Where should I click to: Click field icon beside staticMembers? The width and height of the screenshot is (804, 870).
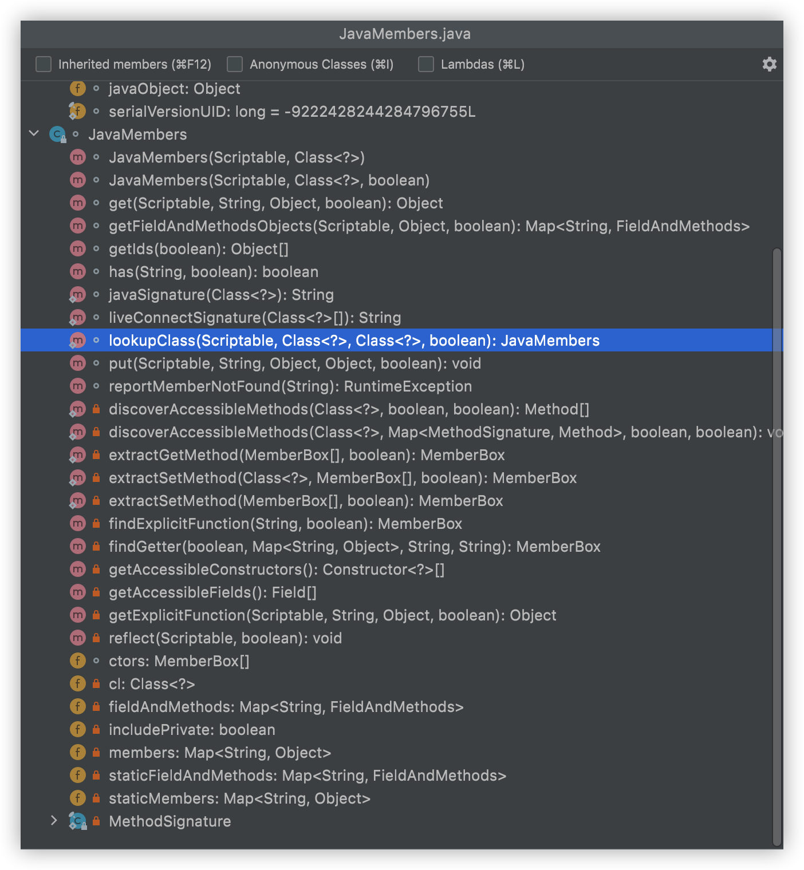(x=78, y=798)
